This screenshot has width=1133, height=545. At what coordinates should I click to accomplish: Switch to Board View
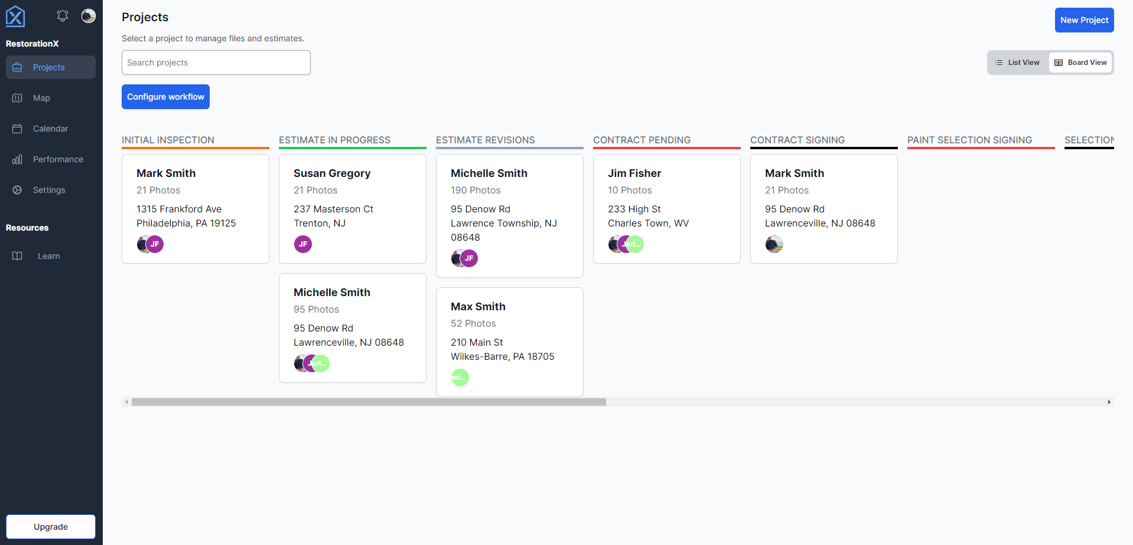(1081, 63)
